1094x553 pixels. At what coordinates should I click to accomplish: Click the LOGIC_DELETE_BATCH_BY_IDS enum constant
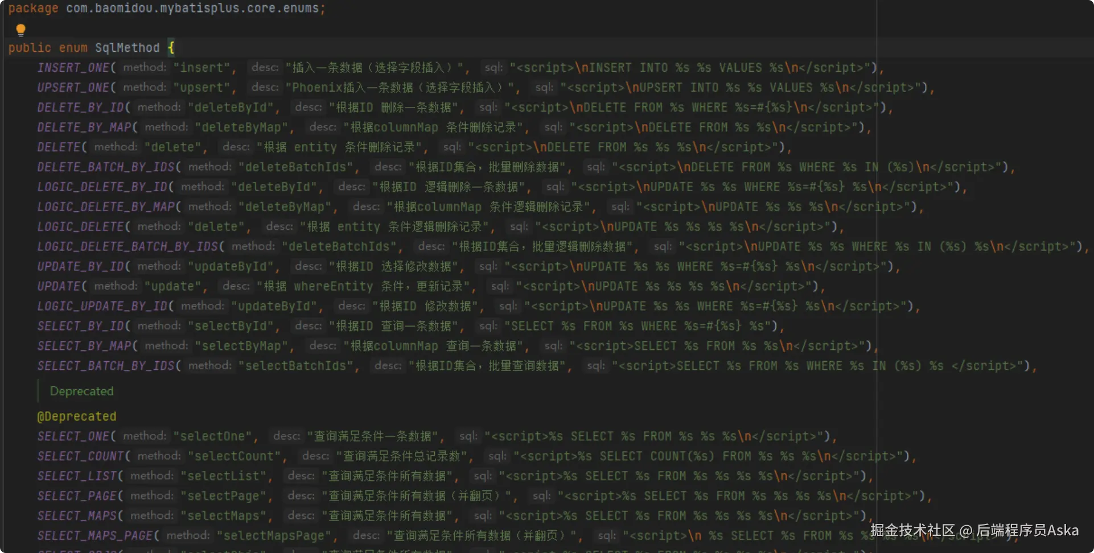128,247
